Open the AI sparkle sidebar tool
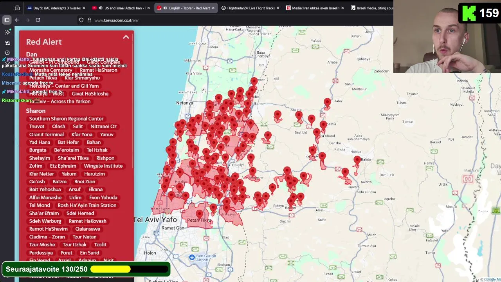501x282 pixels. tap(7, 32)
